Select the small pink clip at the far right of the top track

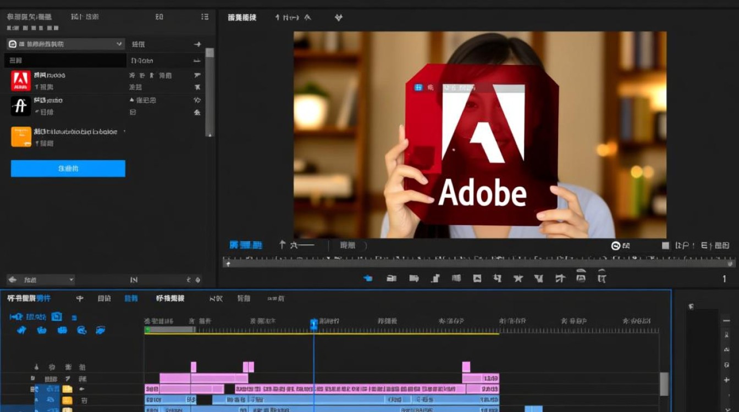466,367
